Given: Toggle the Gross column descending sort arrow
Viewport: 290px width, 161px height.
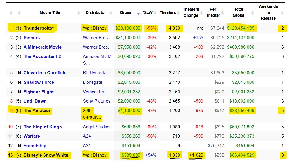Looking at the screenshot, I should click(138, 13).
